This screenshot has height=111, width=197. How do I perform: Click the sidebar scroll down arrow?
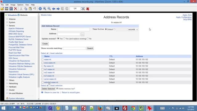(x=38, y=99)
